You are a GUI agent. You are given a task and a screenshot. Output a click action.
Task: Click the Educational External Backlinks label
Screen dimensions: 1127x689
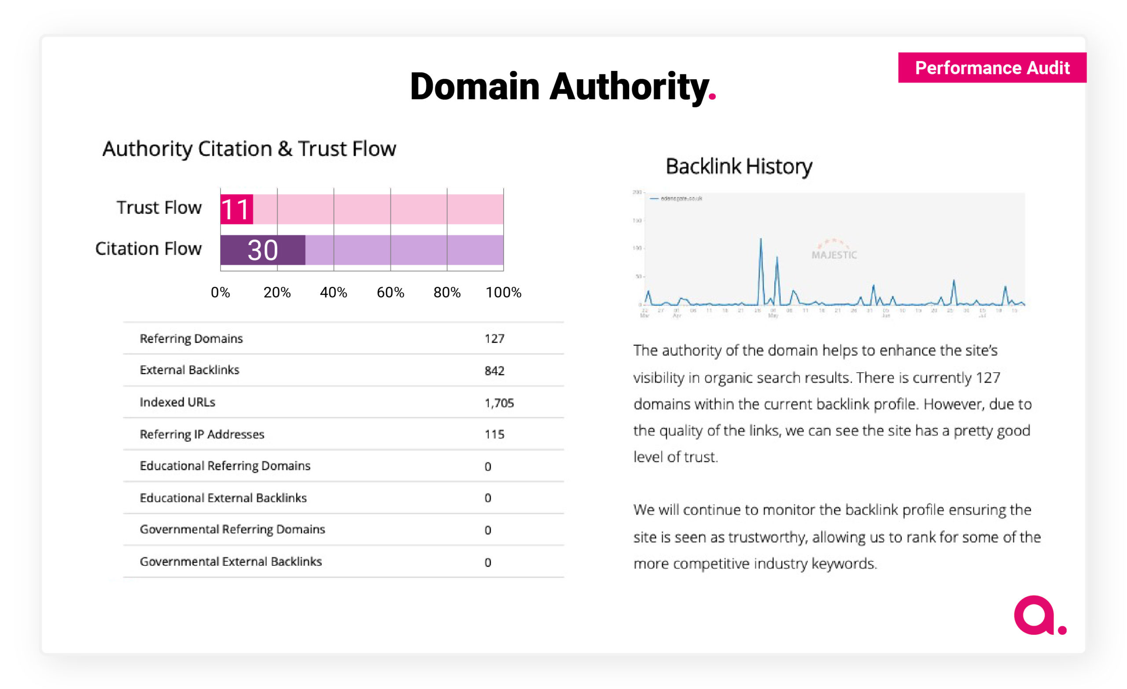click(223, 498)
